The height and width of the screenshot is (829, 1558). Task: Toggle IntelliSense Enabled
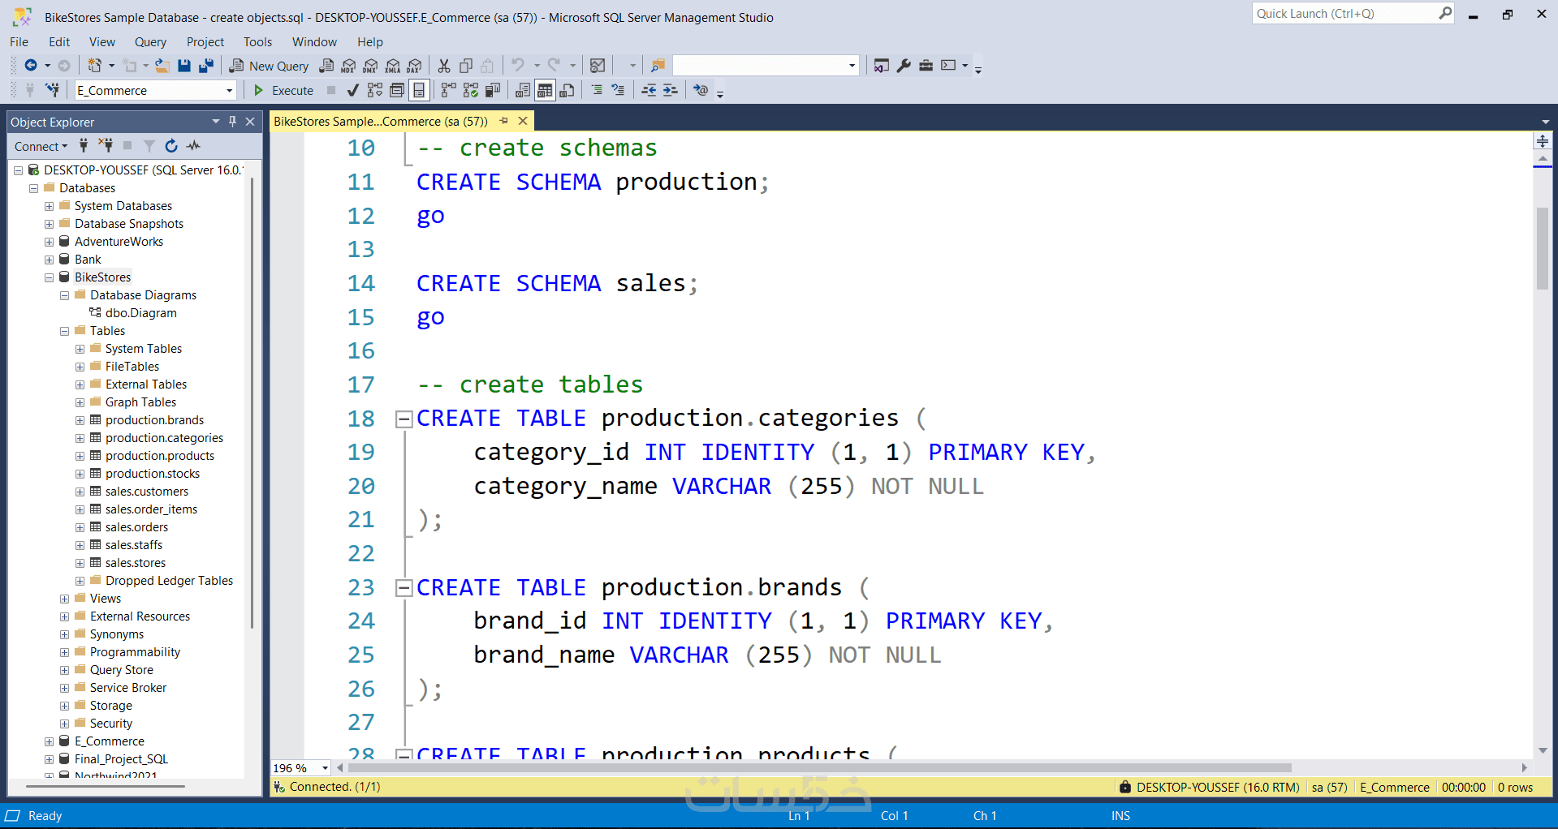419,90
